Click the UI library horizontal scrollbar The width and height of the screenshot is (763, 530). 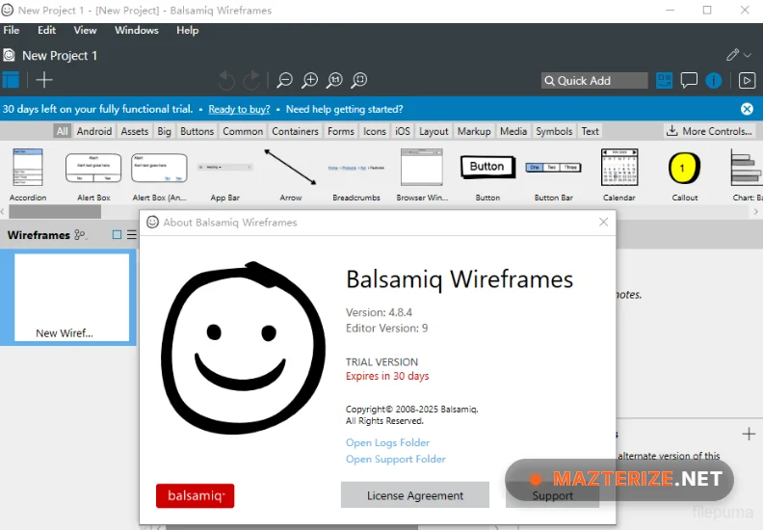pyautogui.click(x=55, y=211)
